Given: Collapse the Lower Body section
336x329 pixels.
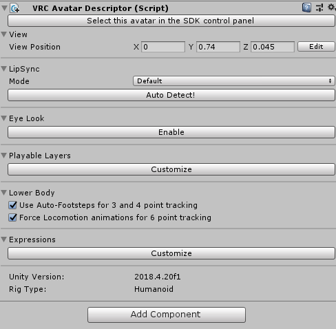Looking at the screenshot, I should [3, 193].
